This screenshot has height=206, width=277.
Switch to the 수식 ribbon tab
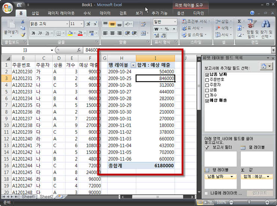[87, 13]
